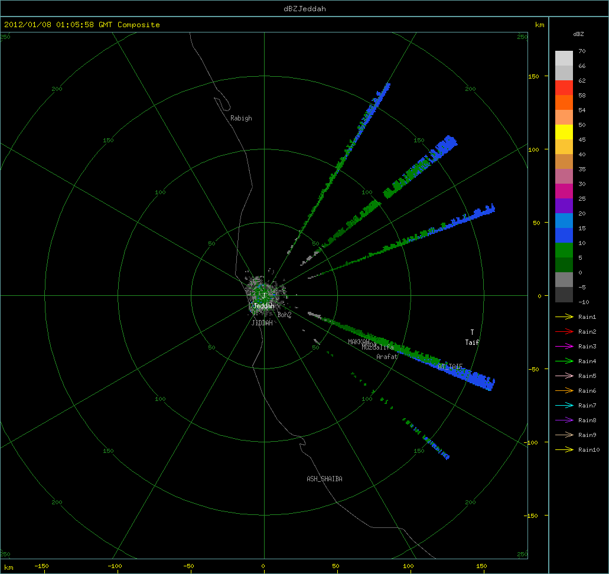This screenshot has height=574, width=609.
Task: Click the dBZ heading above the color scale
Action: [578, 34]
